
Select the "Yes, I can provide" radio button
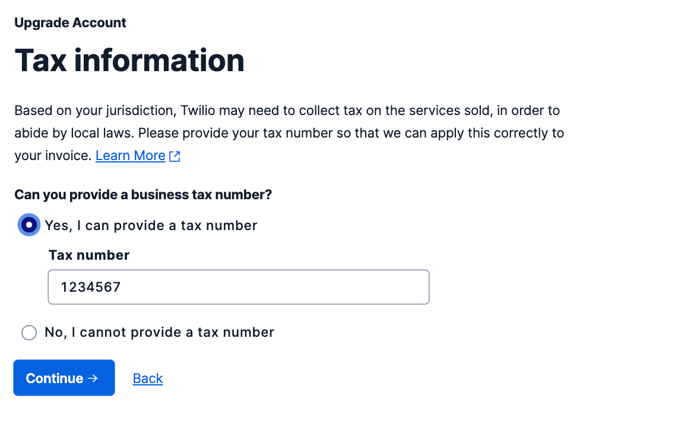(29, 225)
